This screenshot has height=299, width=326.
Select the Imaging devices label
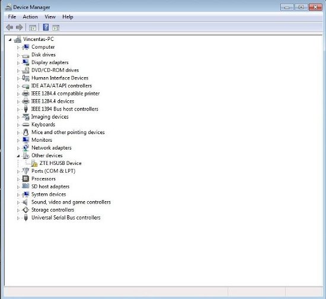(50, 117)
